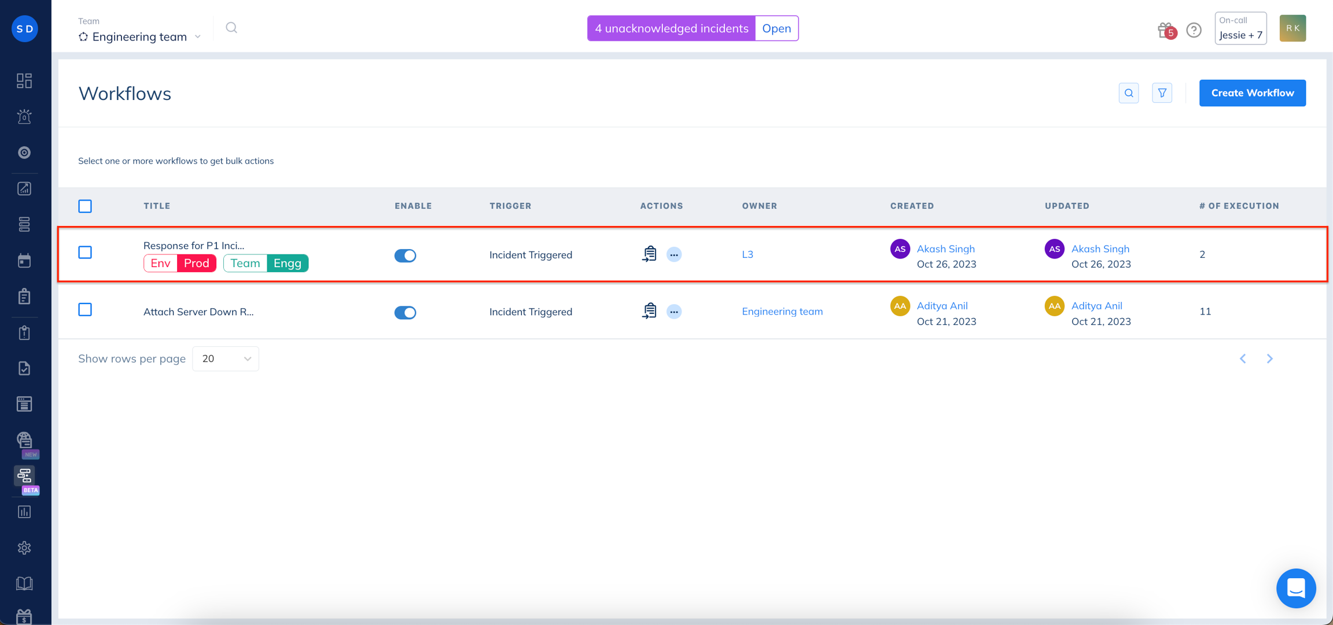Screen dimensions: 1333x625
Task: Open the status page layout icon in sidebar
Action: pos(24,404)
